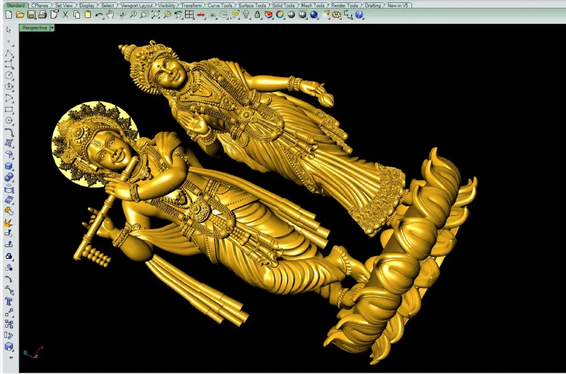Click the red car Named Views icon
Screen dimensions: 566x374
tap(201, 15)
